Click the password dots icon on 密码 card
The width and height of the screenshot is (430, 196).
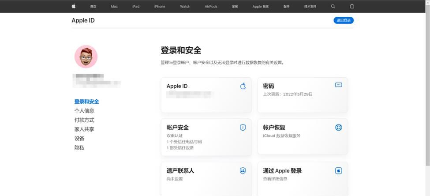pos(338,85)
